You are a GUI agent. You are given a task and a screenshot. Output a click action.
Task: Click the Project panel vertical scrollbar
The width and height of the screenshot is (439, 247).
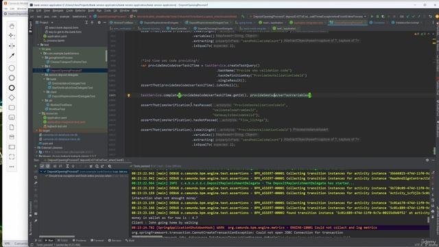click(x=106, y=56)
